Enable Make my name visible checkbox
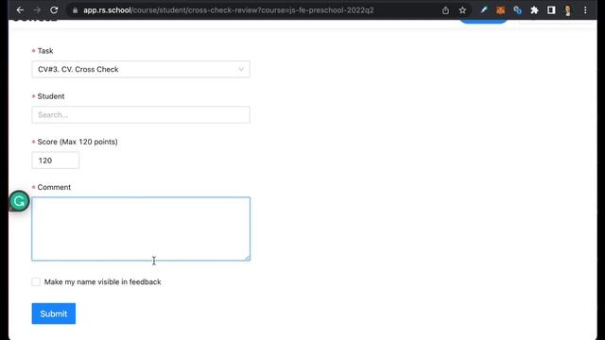 36,281
